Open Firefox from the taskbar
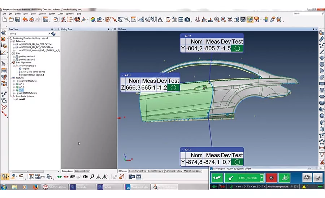 point(35,187)
